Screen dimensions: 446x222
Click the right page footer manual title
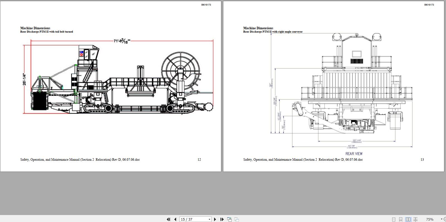pyautogui.click(x=303, y=160)
